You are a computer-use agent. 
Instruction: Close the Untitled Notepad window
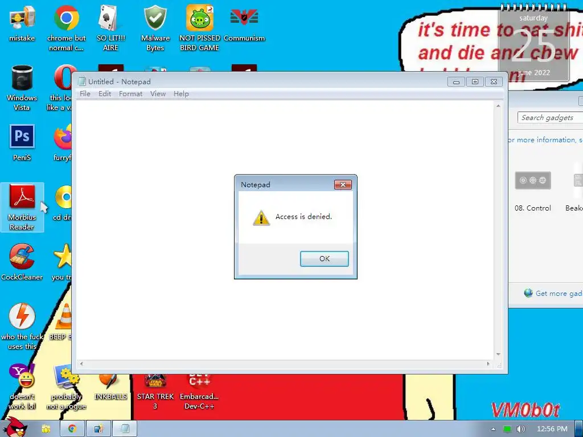pyautogui.click(x=494, y=82)
